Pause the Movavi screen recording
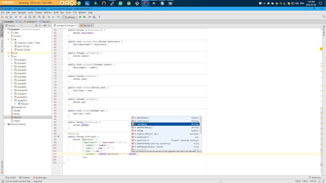 [x=67, y=3]
